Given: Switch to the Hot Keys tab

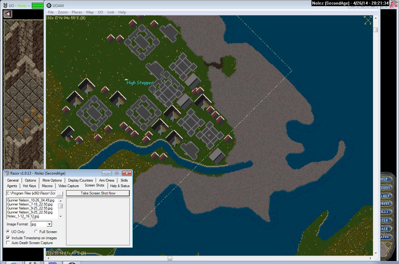Looking at the screenshot, I should tap(29, 186).
